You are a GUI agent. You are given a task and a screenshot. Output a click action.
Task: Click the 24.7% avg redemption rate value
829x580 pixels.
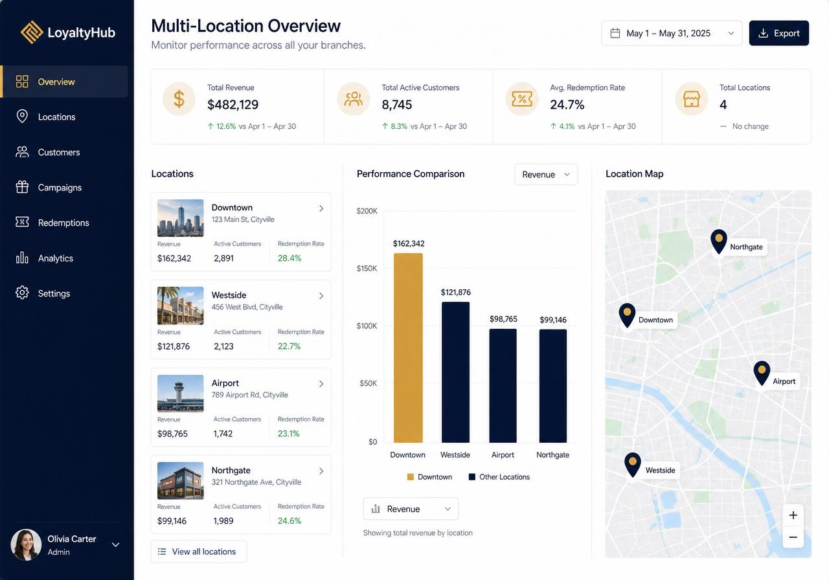click(x=567, y=104)
